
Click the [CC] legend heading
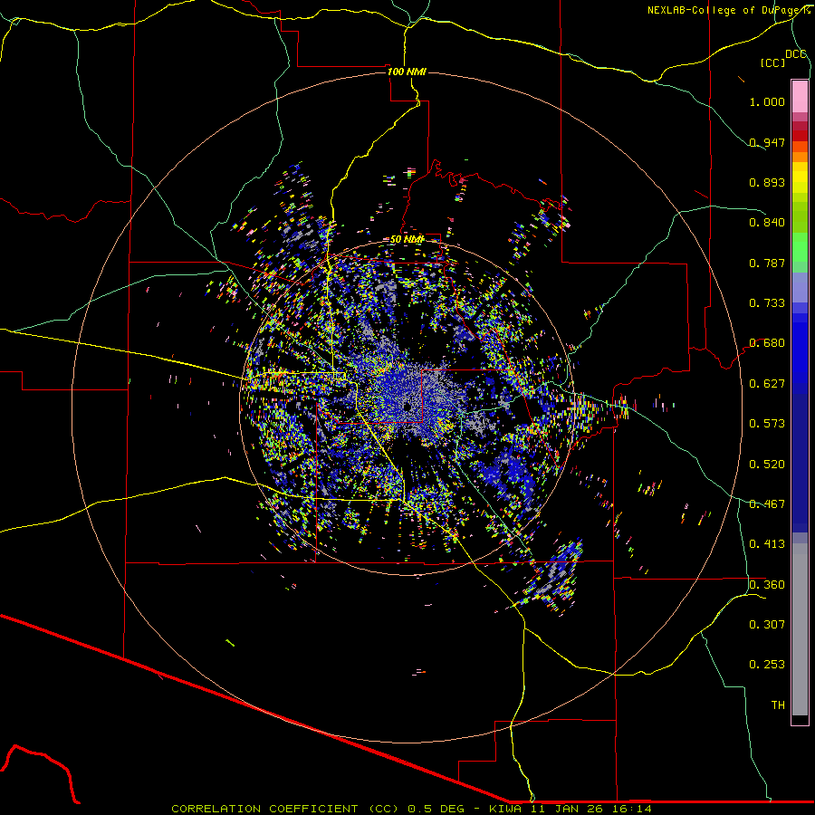coord(773,62)
